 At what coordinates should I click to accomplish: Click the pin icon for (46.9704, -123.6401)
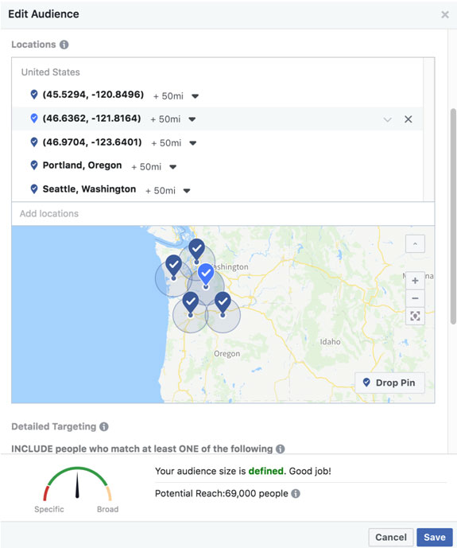coord(34,142)
